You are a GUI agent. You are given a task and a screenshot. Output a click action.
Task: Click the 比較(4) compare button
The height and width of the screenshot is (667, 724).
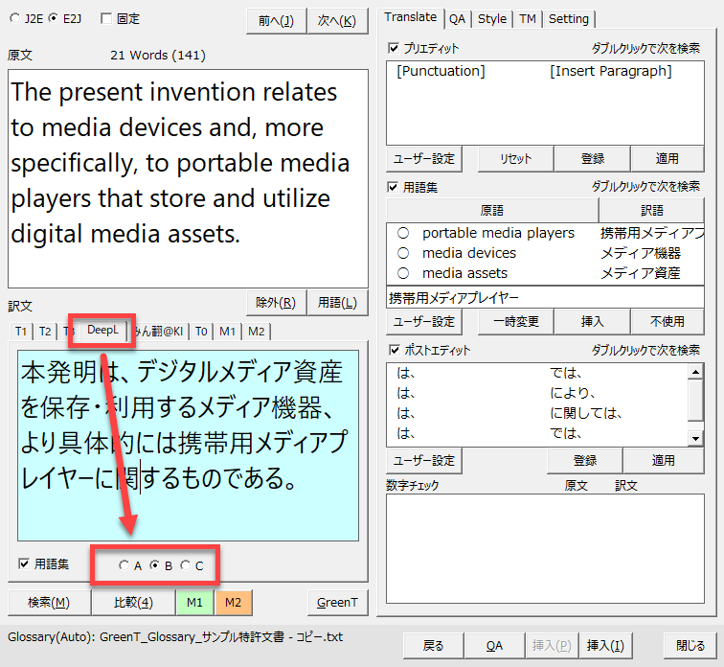click(133, 602)
